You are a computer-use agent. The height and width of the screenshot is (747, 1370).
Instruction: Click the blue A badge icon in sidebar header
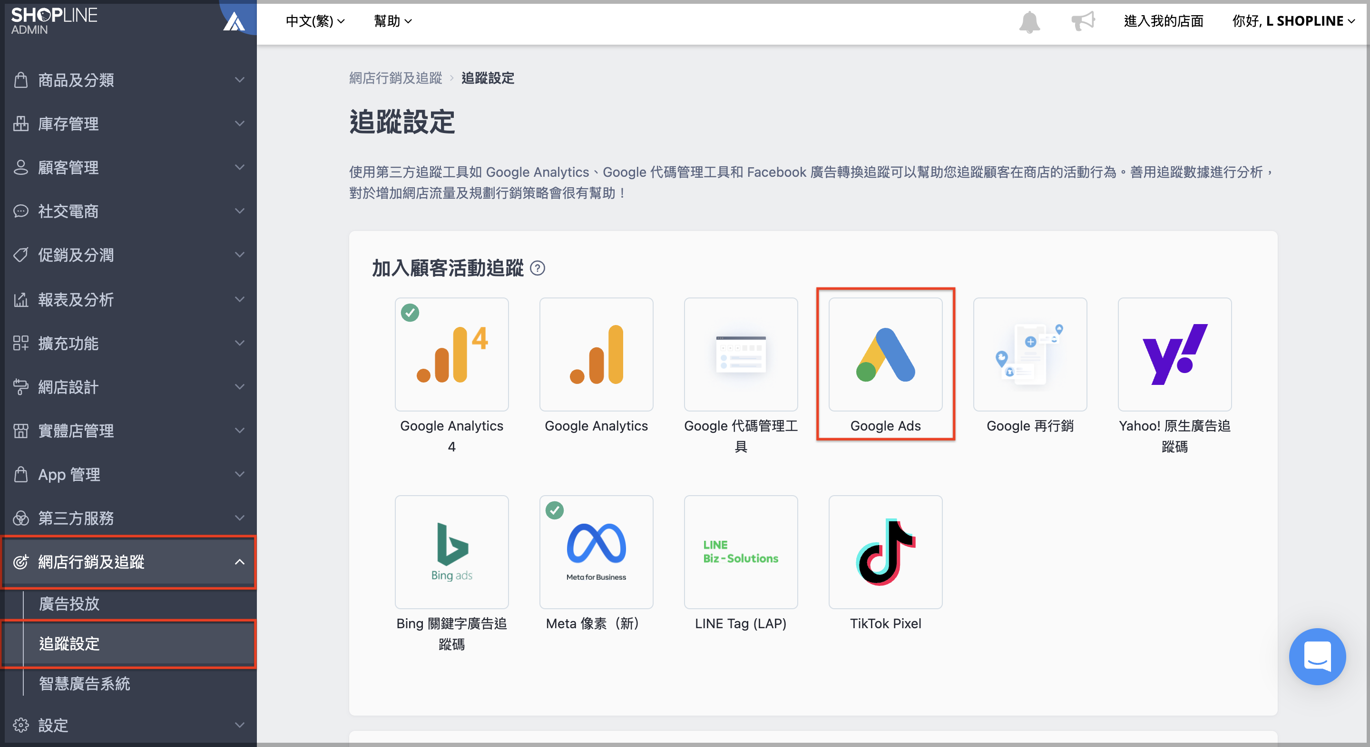(234, 22)
